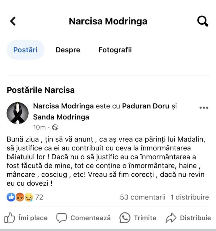This screenshot has width=216, height=231.
Task: Tap the Distribuie share arrow icon
Action: point(171,218)
